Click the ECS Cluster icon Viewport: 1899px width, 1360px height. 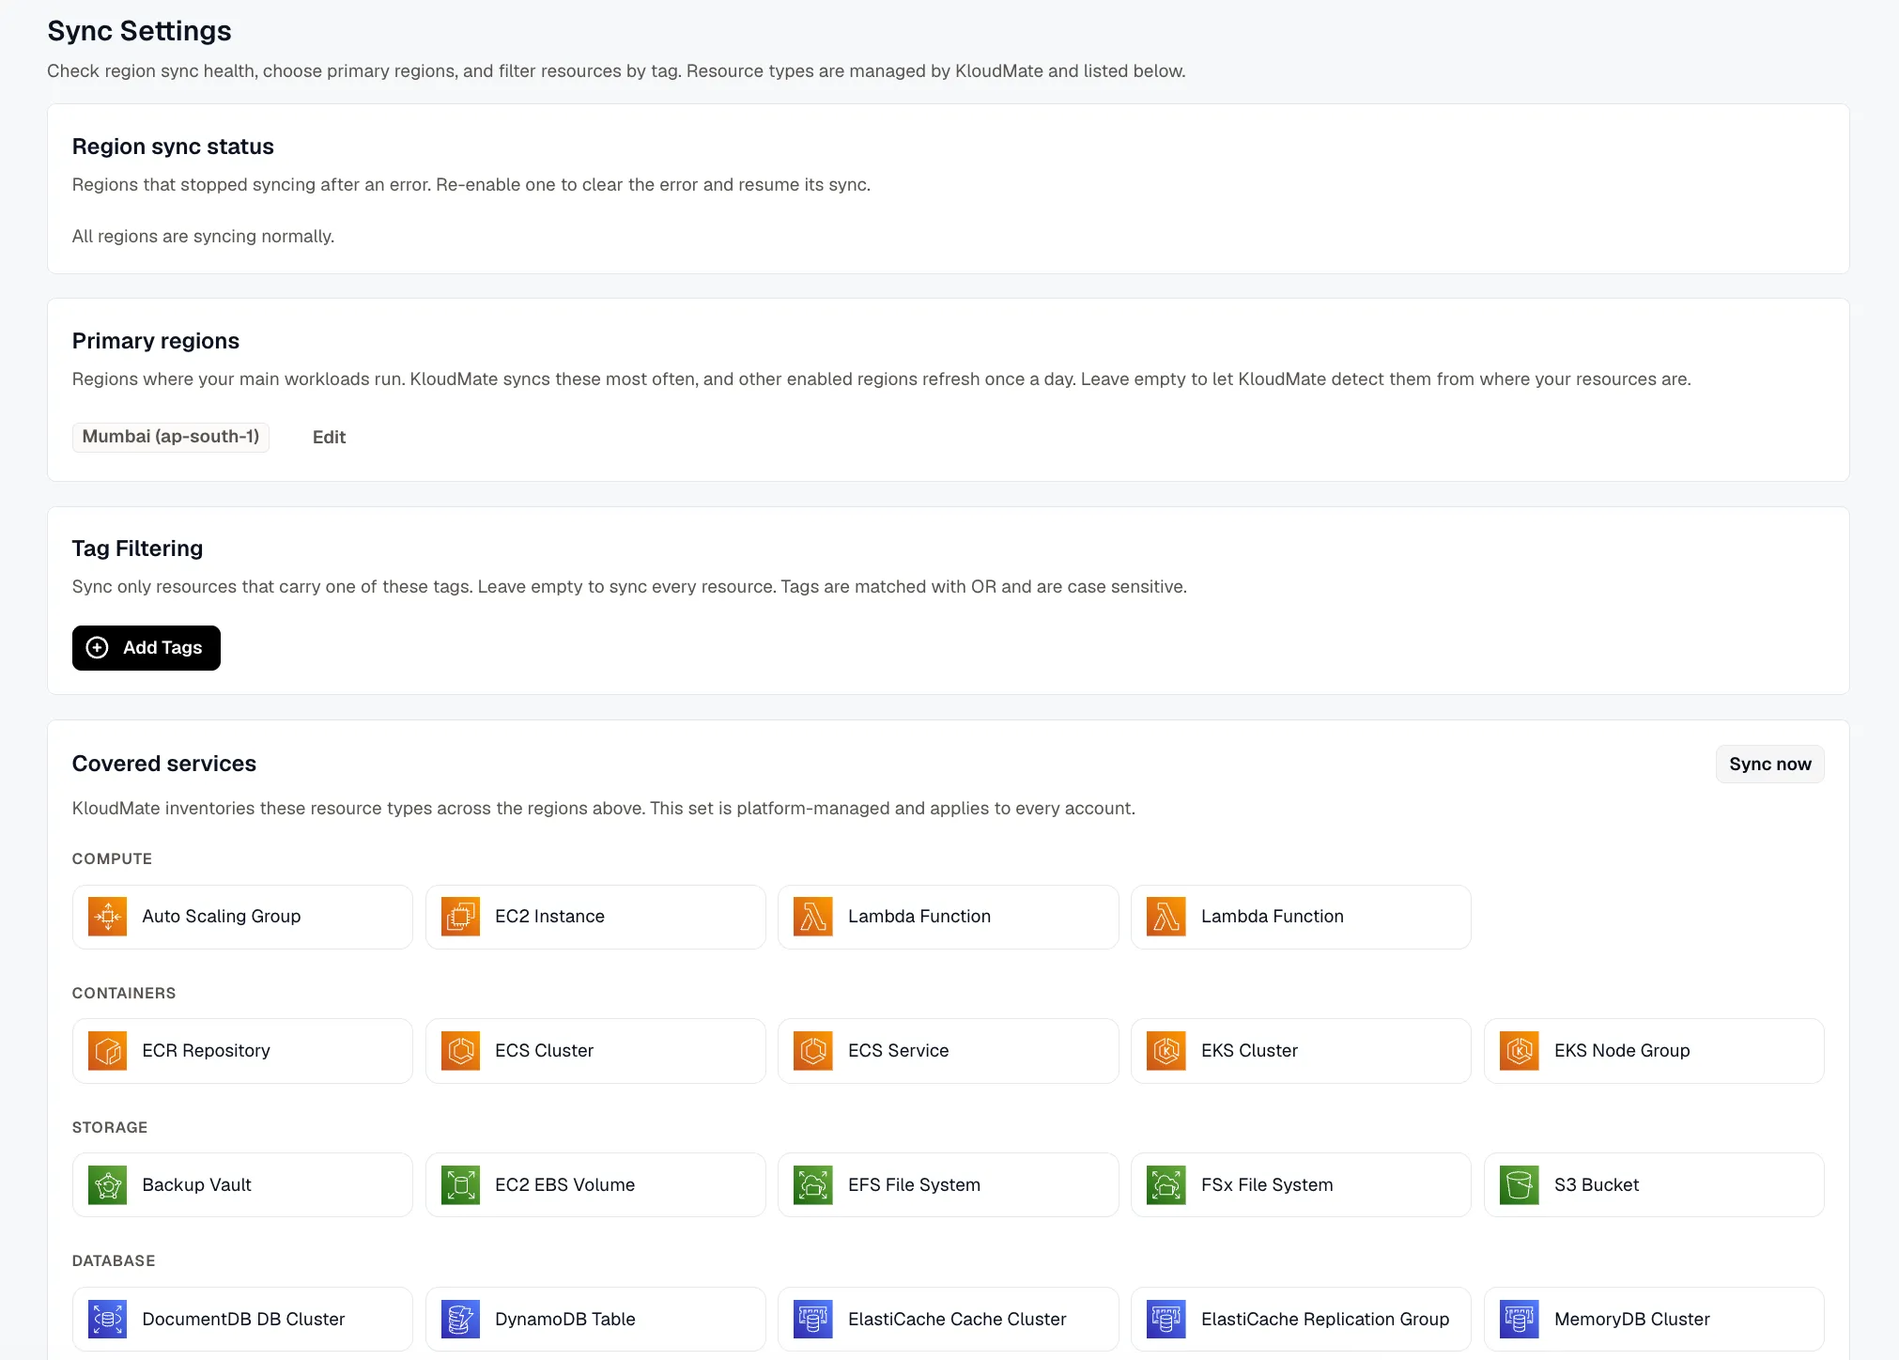[460, 1051]
